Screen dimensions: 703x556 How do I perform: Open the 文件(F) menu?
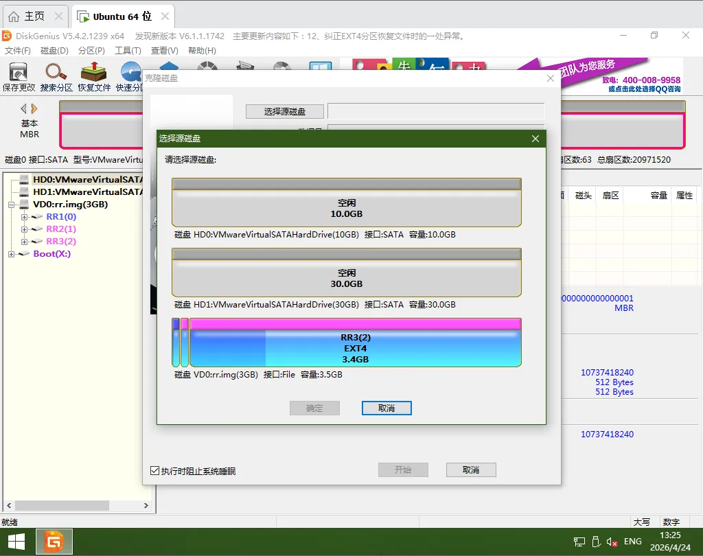coord(17,51)
